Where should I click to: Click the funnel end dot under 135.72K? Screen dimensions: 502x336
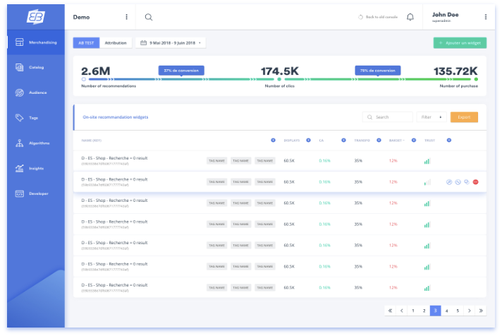pyautogui.click(x=476, y=79)
